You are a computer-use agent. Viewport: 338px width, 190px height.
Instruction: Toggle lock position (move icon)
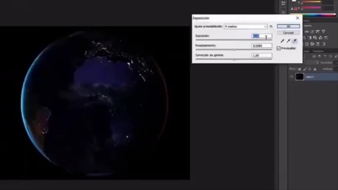310,69
